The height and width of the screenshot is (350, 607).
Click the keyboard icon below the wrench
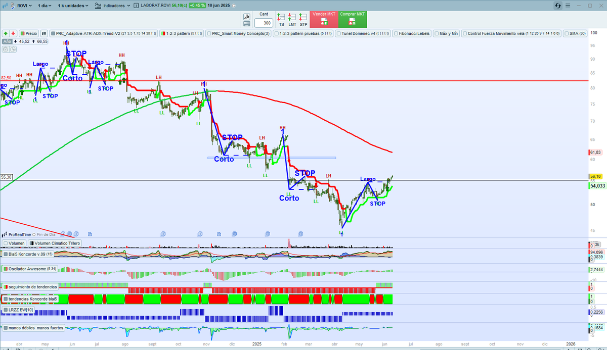[x=246, y=24]
